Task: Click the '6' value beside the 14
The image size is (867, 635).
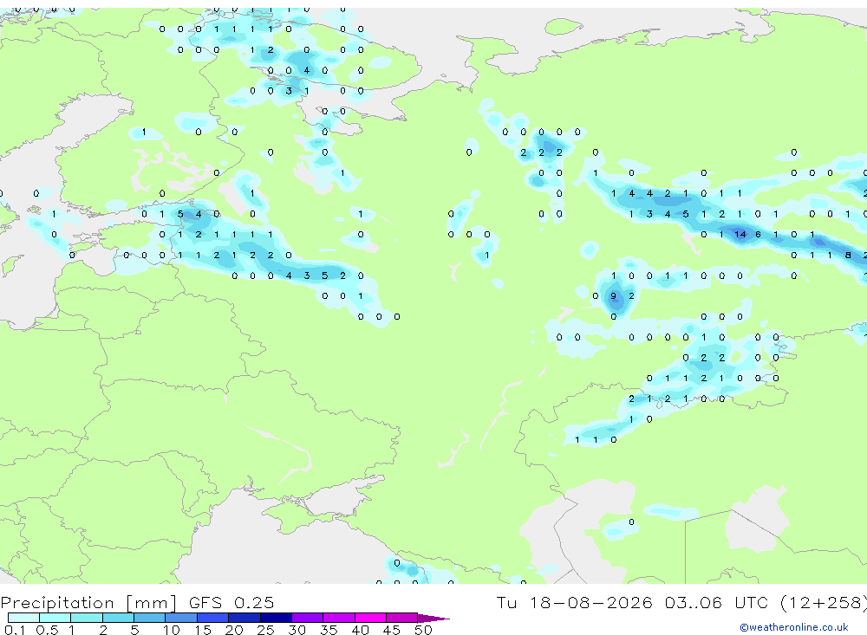Action: click(x=758, y=234)
